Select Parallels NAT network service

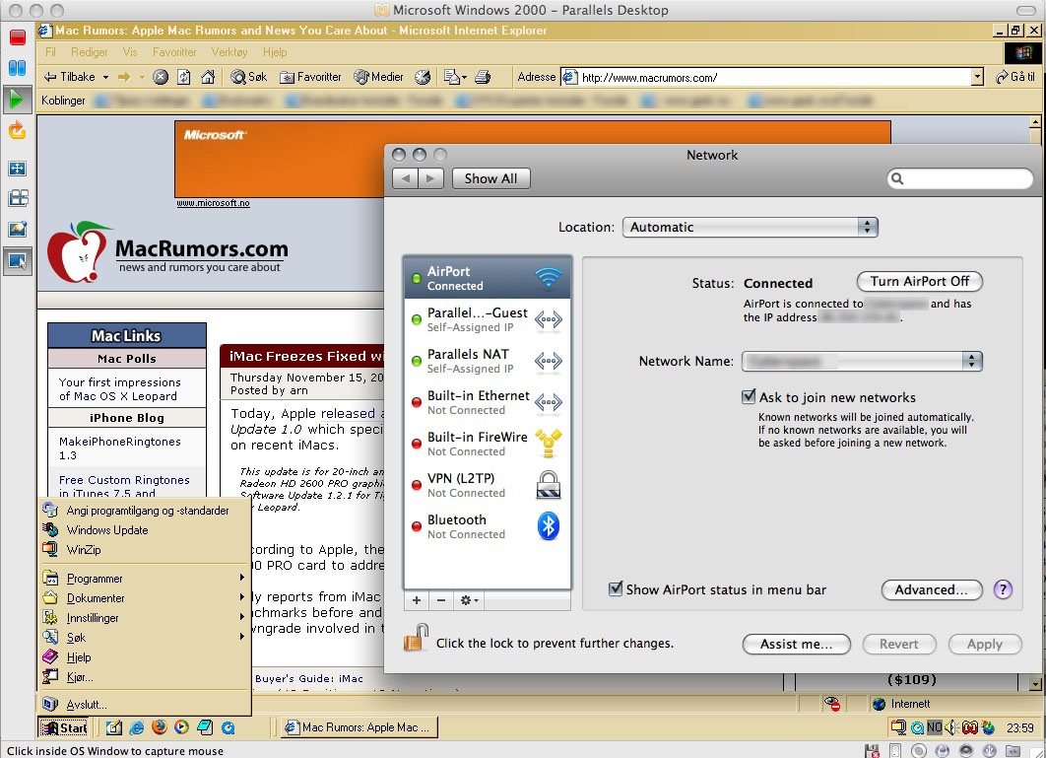tap(488, 361)
